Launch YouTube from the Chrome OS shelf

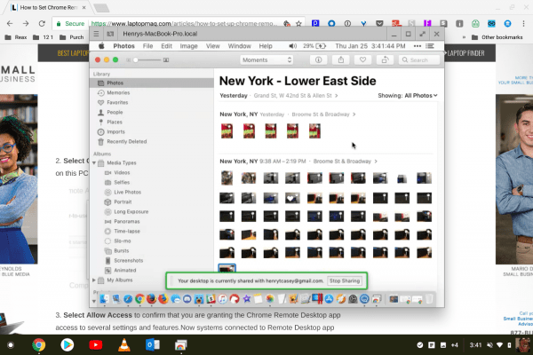coord(96,345)
